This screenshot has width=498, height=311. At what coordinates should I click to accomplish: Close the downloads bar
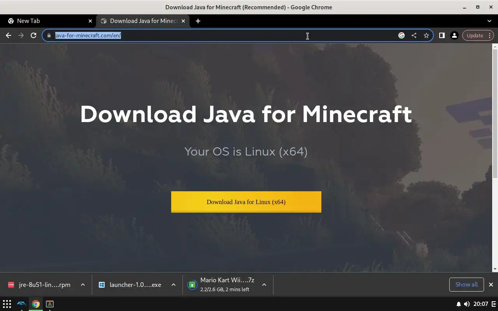click(491, 285)
